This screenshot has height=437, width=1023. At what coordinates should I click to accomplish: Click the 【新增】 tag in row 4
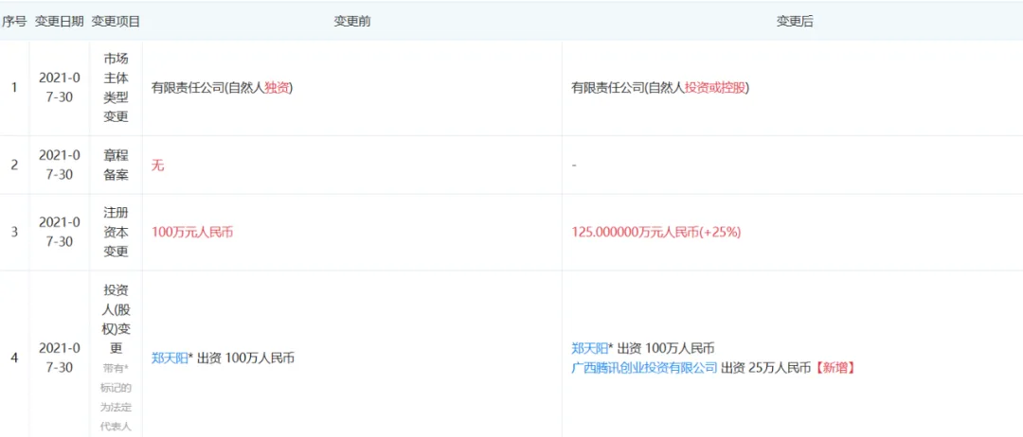tap(835, 367)
